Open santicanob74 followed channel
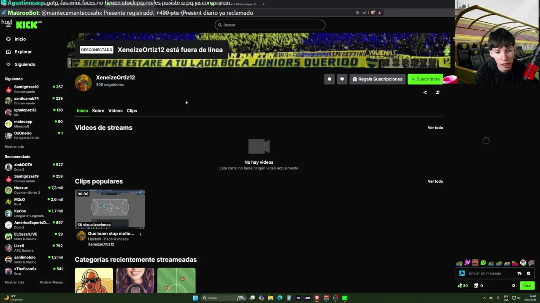 point(34,101)
